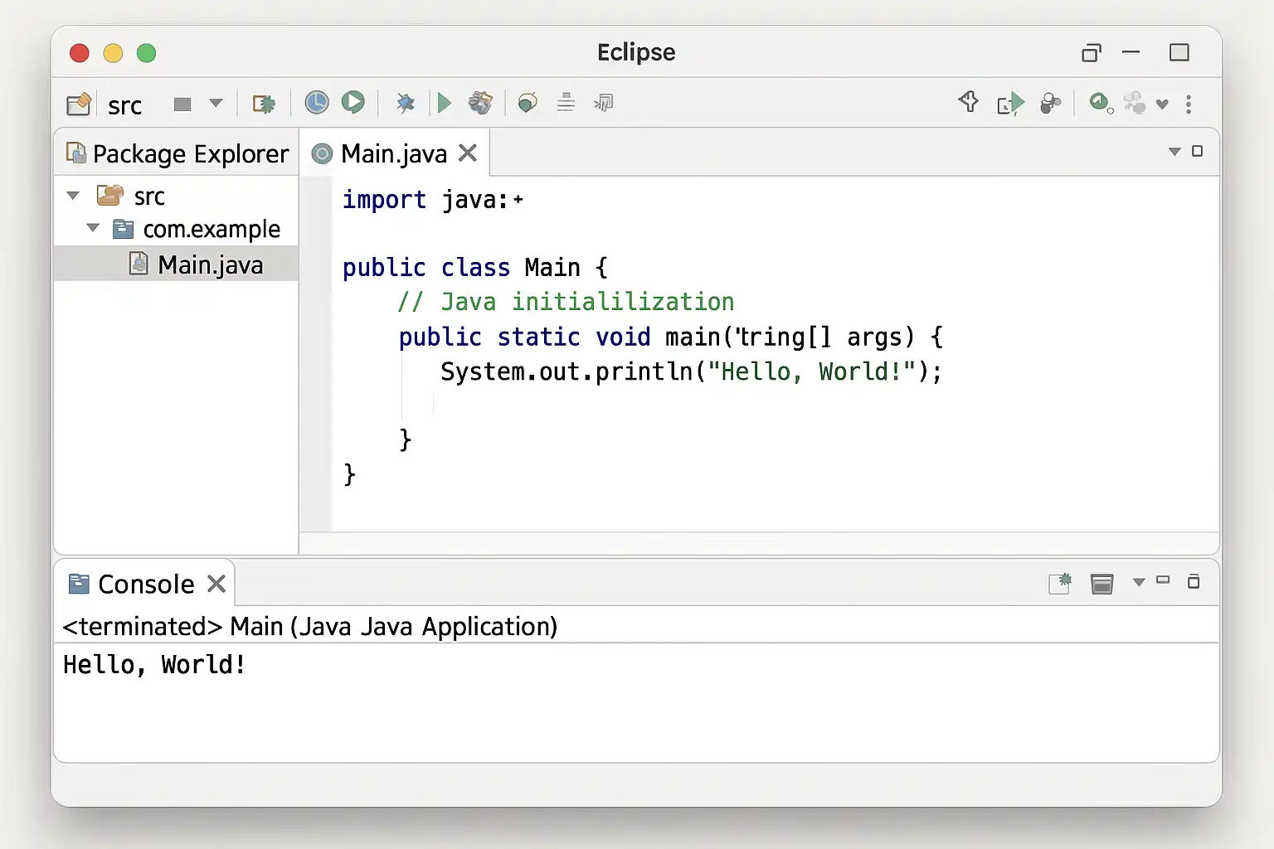Image resolution: width=1274 pixels, height=849 pixels.
Task: Click the gray stacked circles icon
Action: 1051,103
